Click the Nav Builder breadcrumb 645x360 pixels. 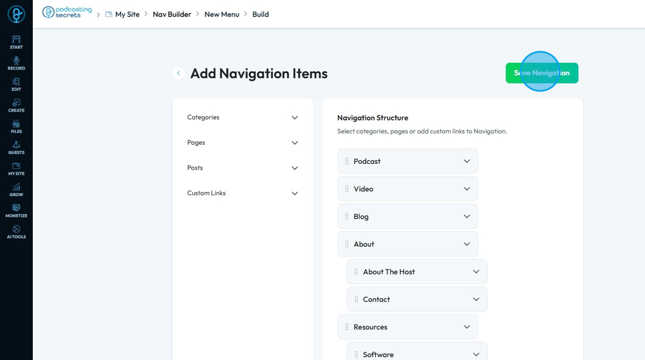tap(172, 14)
